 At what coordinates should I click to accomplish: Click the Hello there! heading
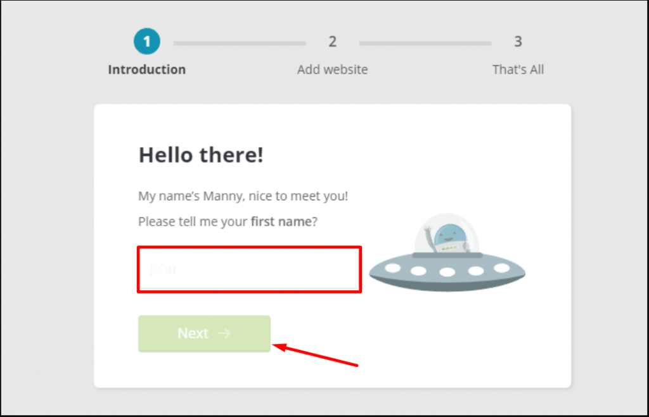(x=201, y=155)
